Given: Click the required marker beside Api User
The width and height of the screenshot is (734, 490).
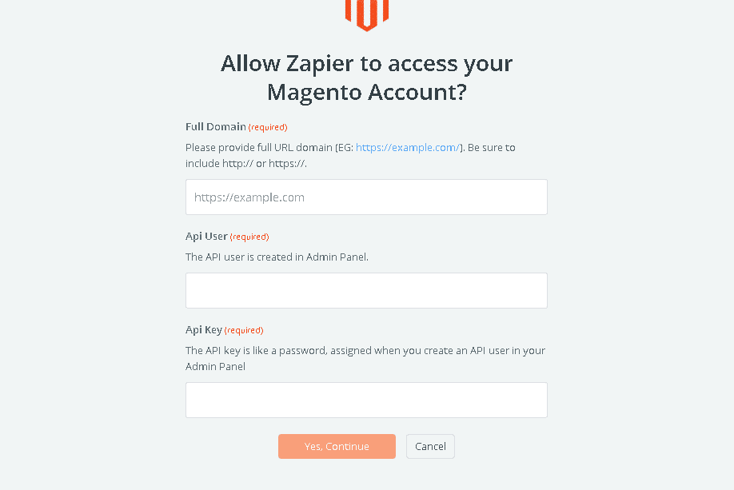Looking at the screenshot, I should 249,237.
